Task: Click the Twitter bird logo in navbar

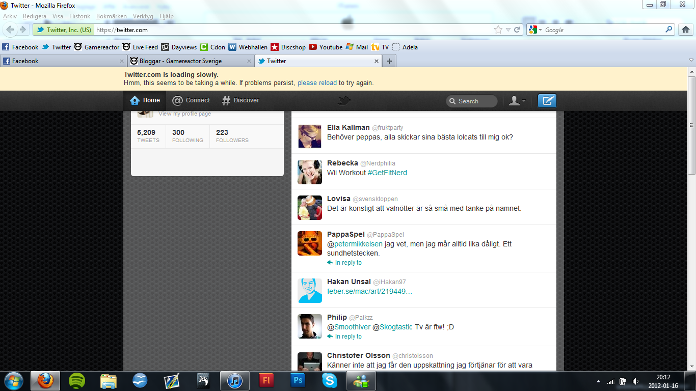Action: point(344,101)
